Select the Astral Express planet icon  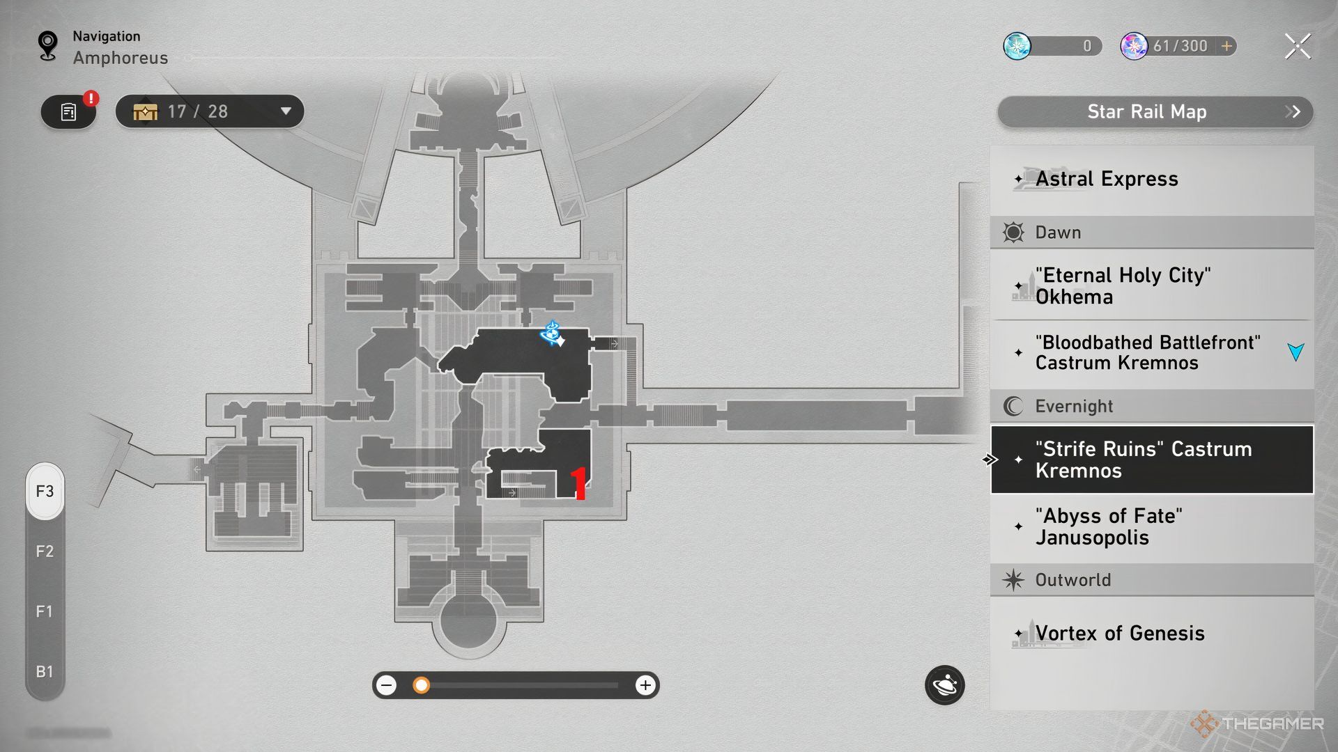pyautogui.click(x=1016, y=178)
